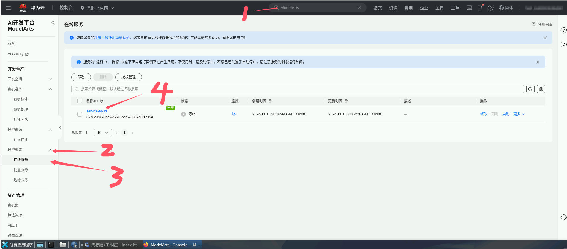The image size is (567, 249).
Task: Open the 工单 top menu
Action: click(x=455, y=8)
